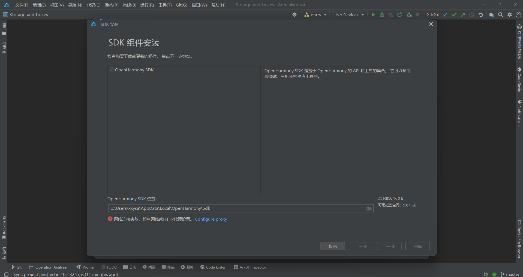
Task: Open IDE settings gear icon
Action: 510,15
